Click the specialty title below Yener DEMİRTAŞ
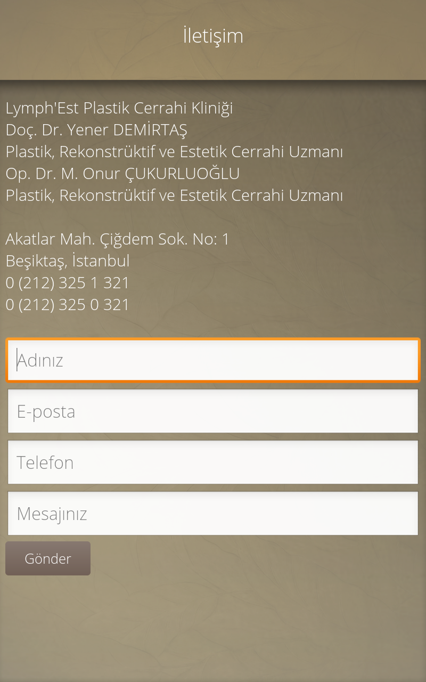 [x=174, y=152]
